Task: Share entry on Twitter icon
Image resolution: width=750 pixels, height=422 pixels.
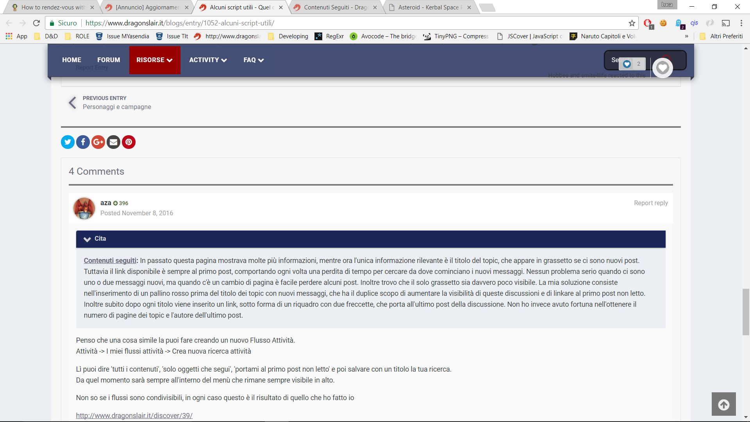Action: [68, 142]
